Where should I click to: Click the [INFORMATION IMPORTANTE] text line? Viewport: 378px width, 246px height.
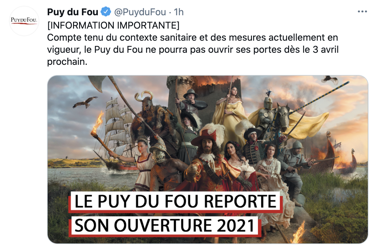pos(113,25)
